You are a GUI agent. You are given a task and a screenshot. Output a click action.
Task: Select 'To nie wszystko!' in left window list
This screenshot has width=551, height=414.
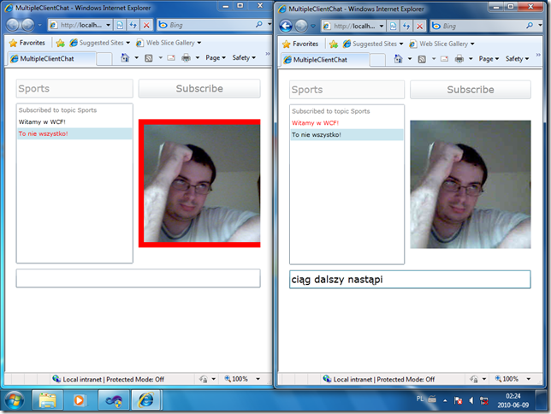[x=74, y=133]
